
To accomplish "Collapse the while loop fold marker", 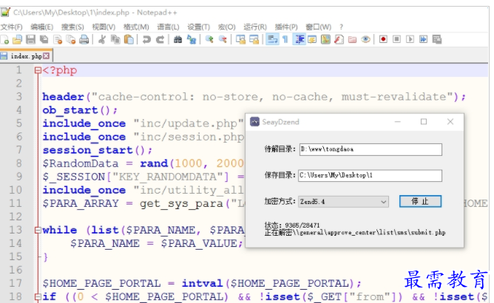I will point(36,231).
